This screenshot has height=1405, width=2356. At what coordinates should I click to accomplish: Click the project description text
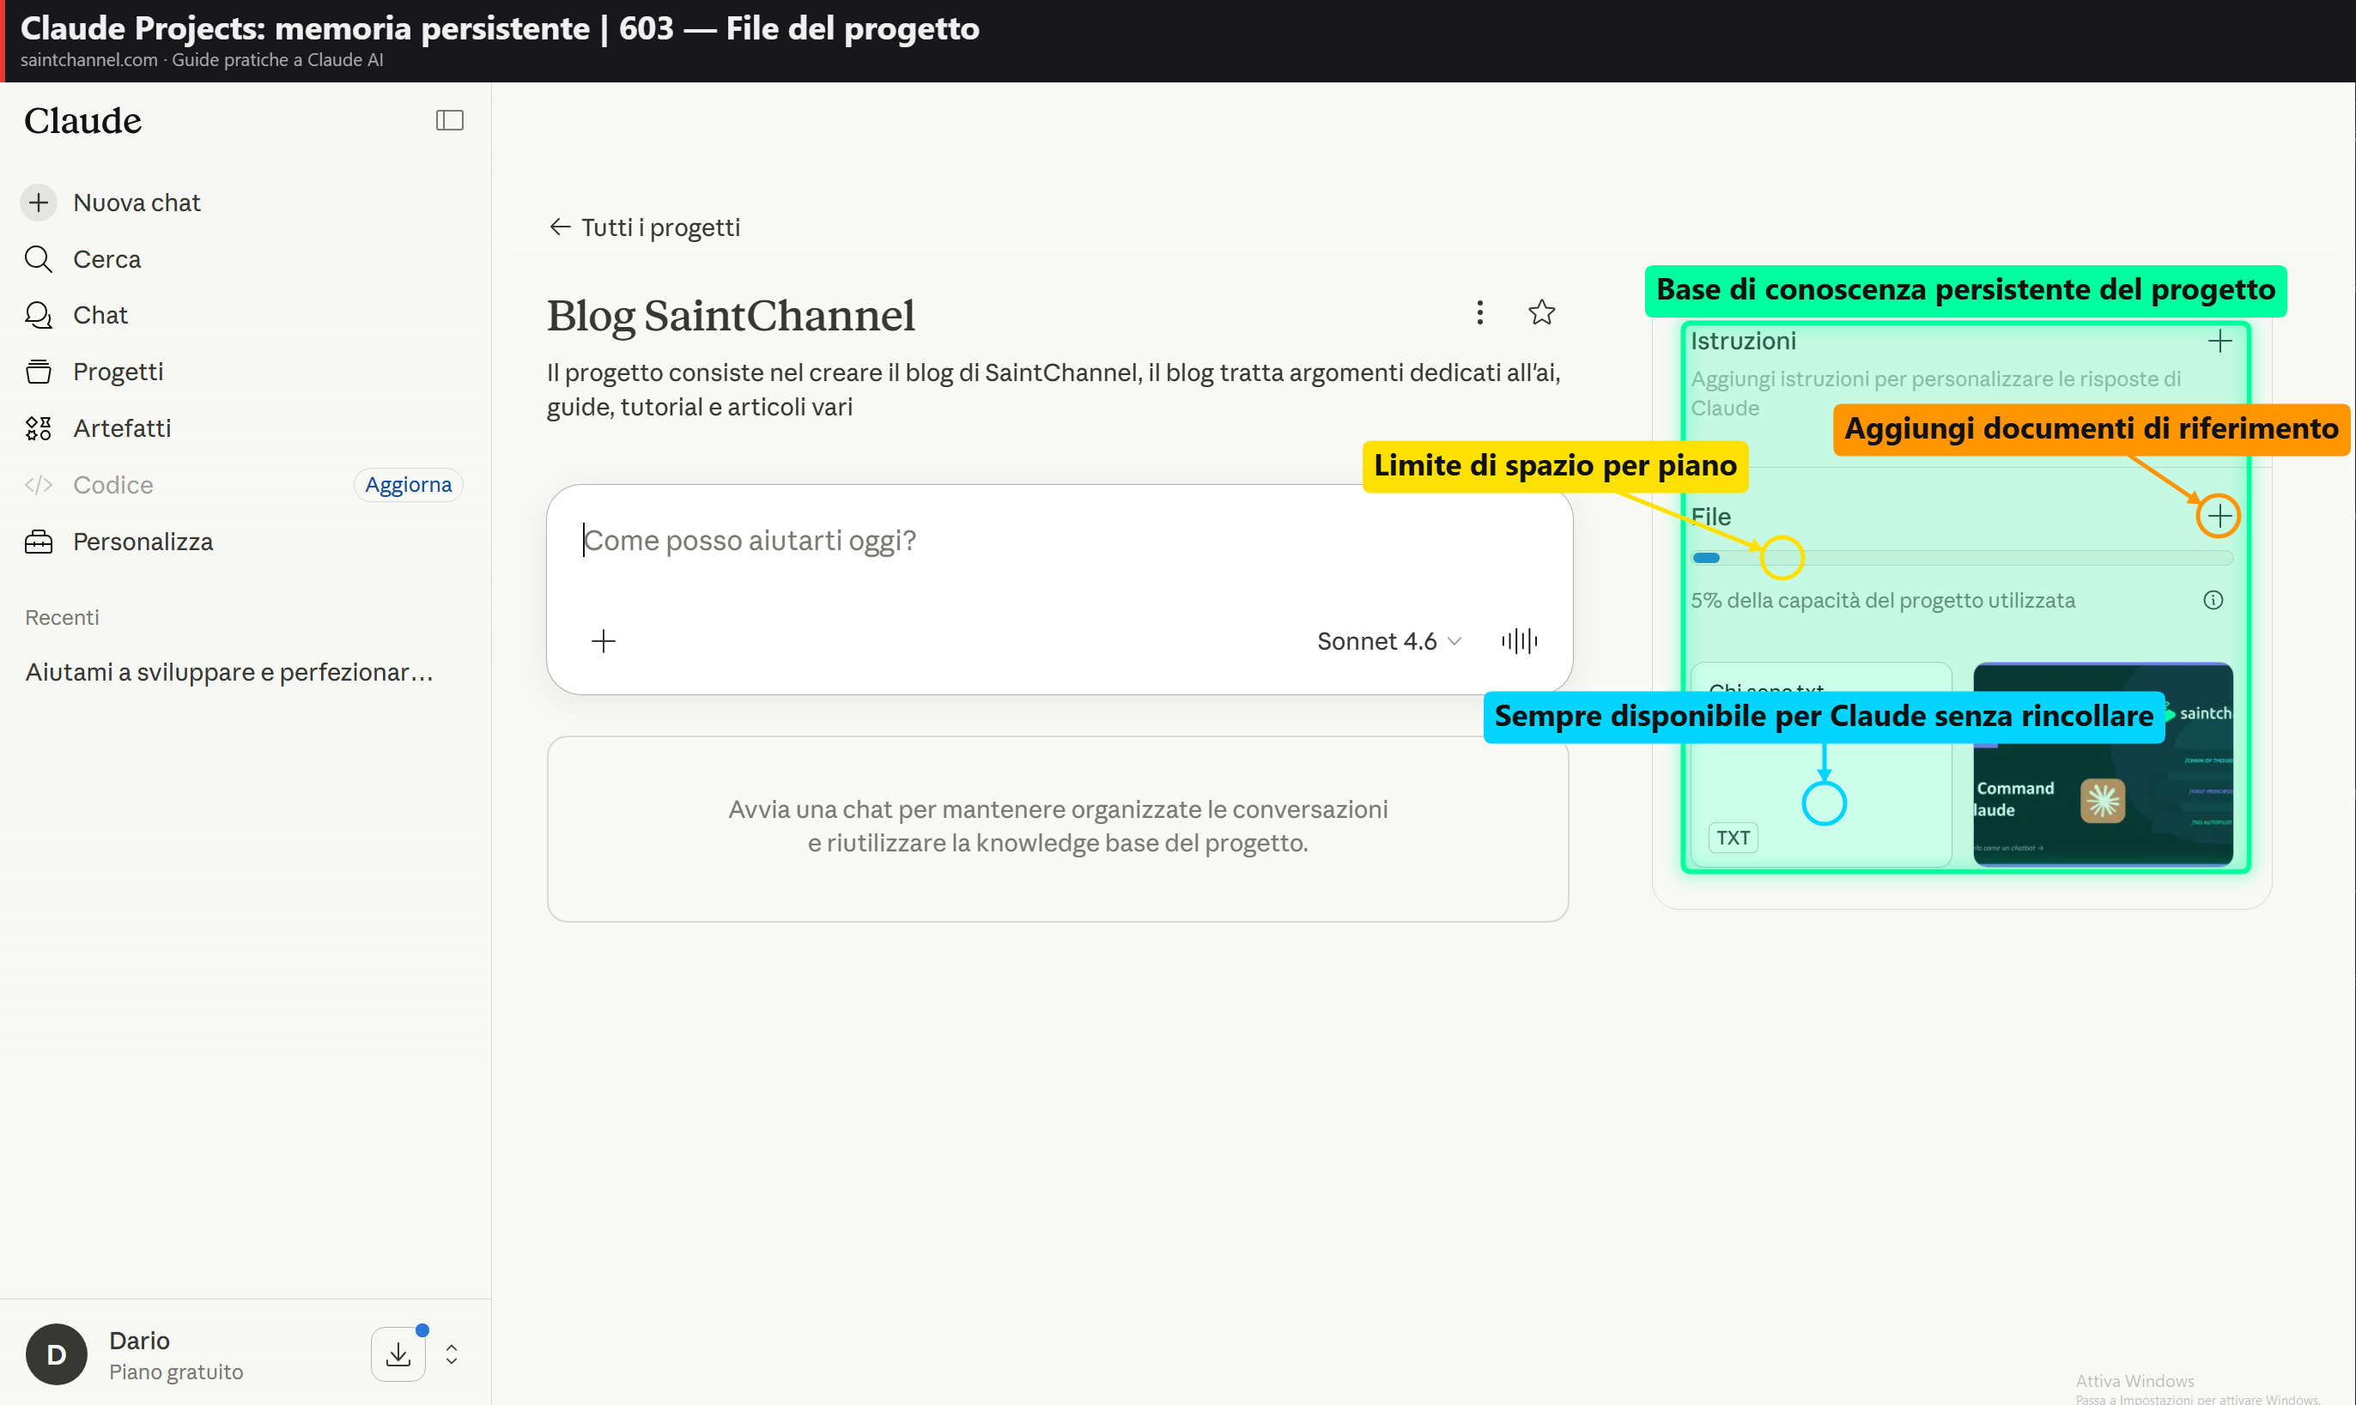[1054, 389]
